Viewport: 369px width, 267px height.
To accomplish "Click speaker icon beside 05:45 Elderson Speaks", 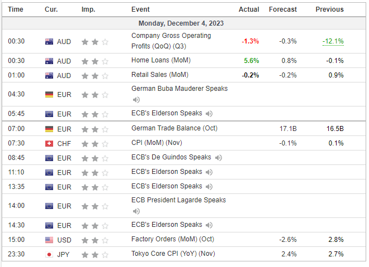I will (209, 114).
